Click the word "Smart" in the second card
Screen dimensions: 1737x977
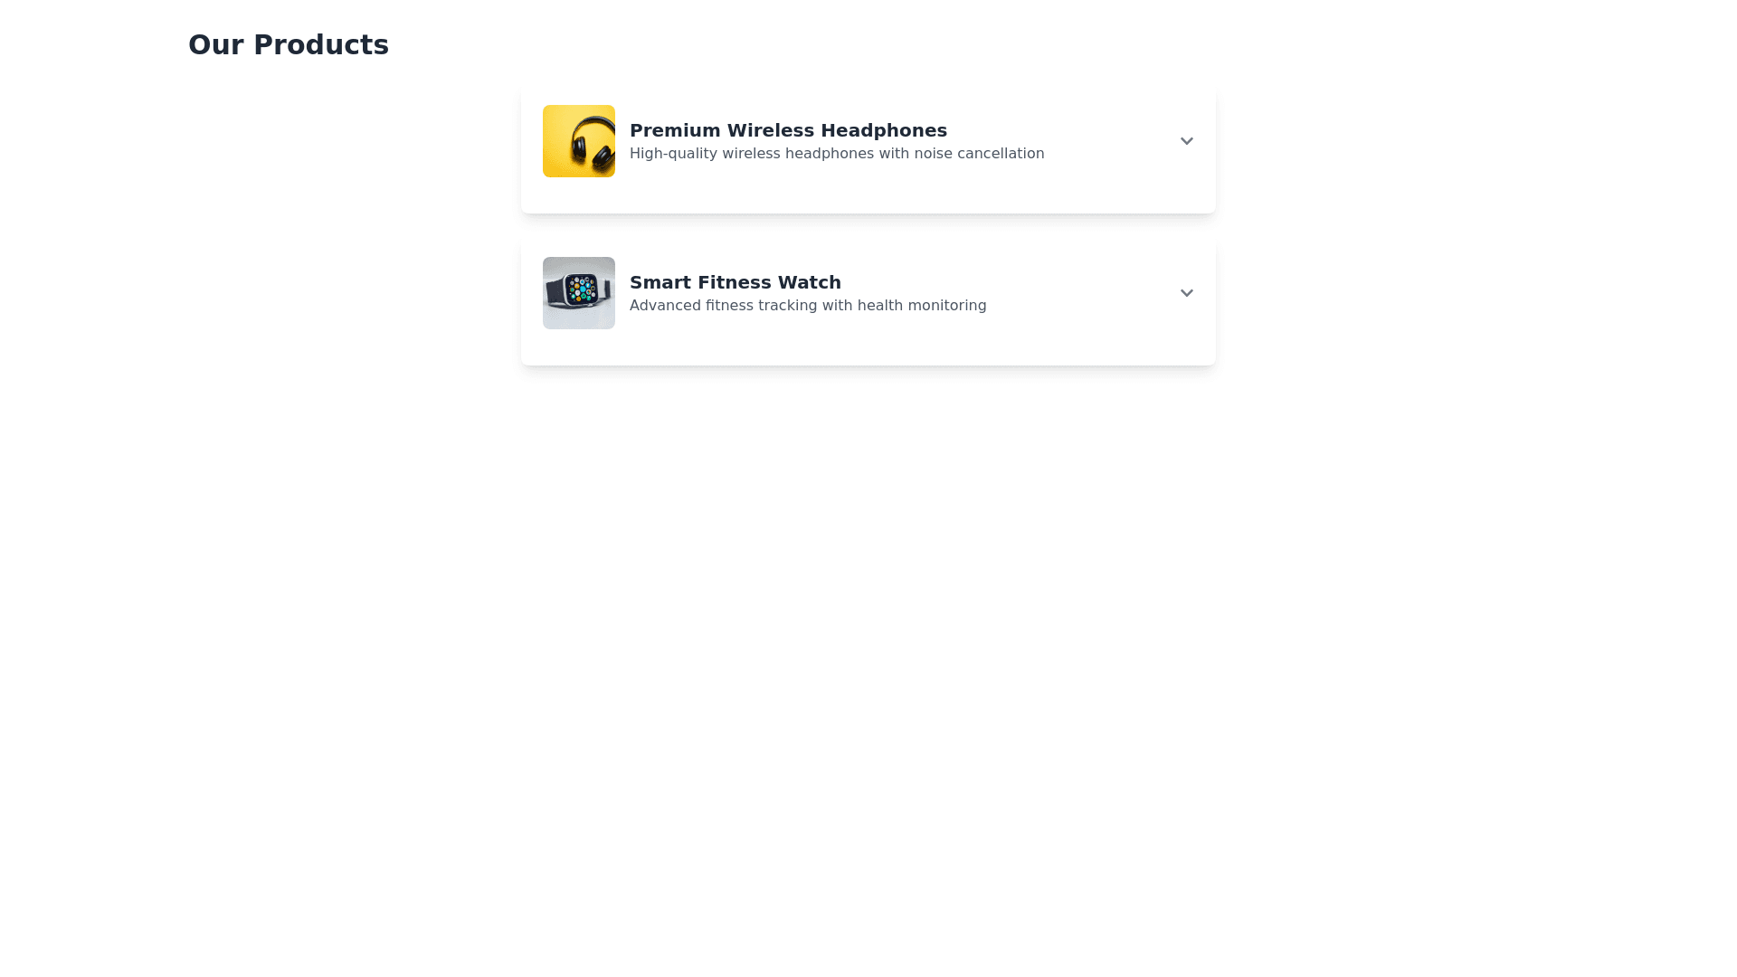click(660, 282)
